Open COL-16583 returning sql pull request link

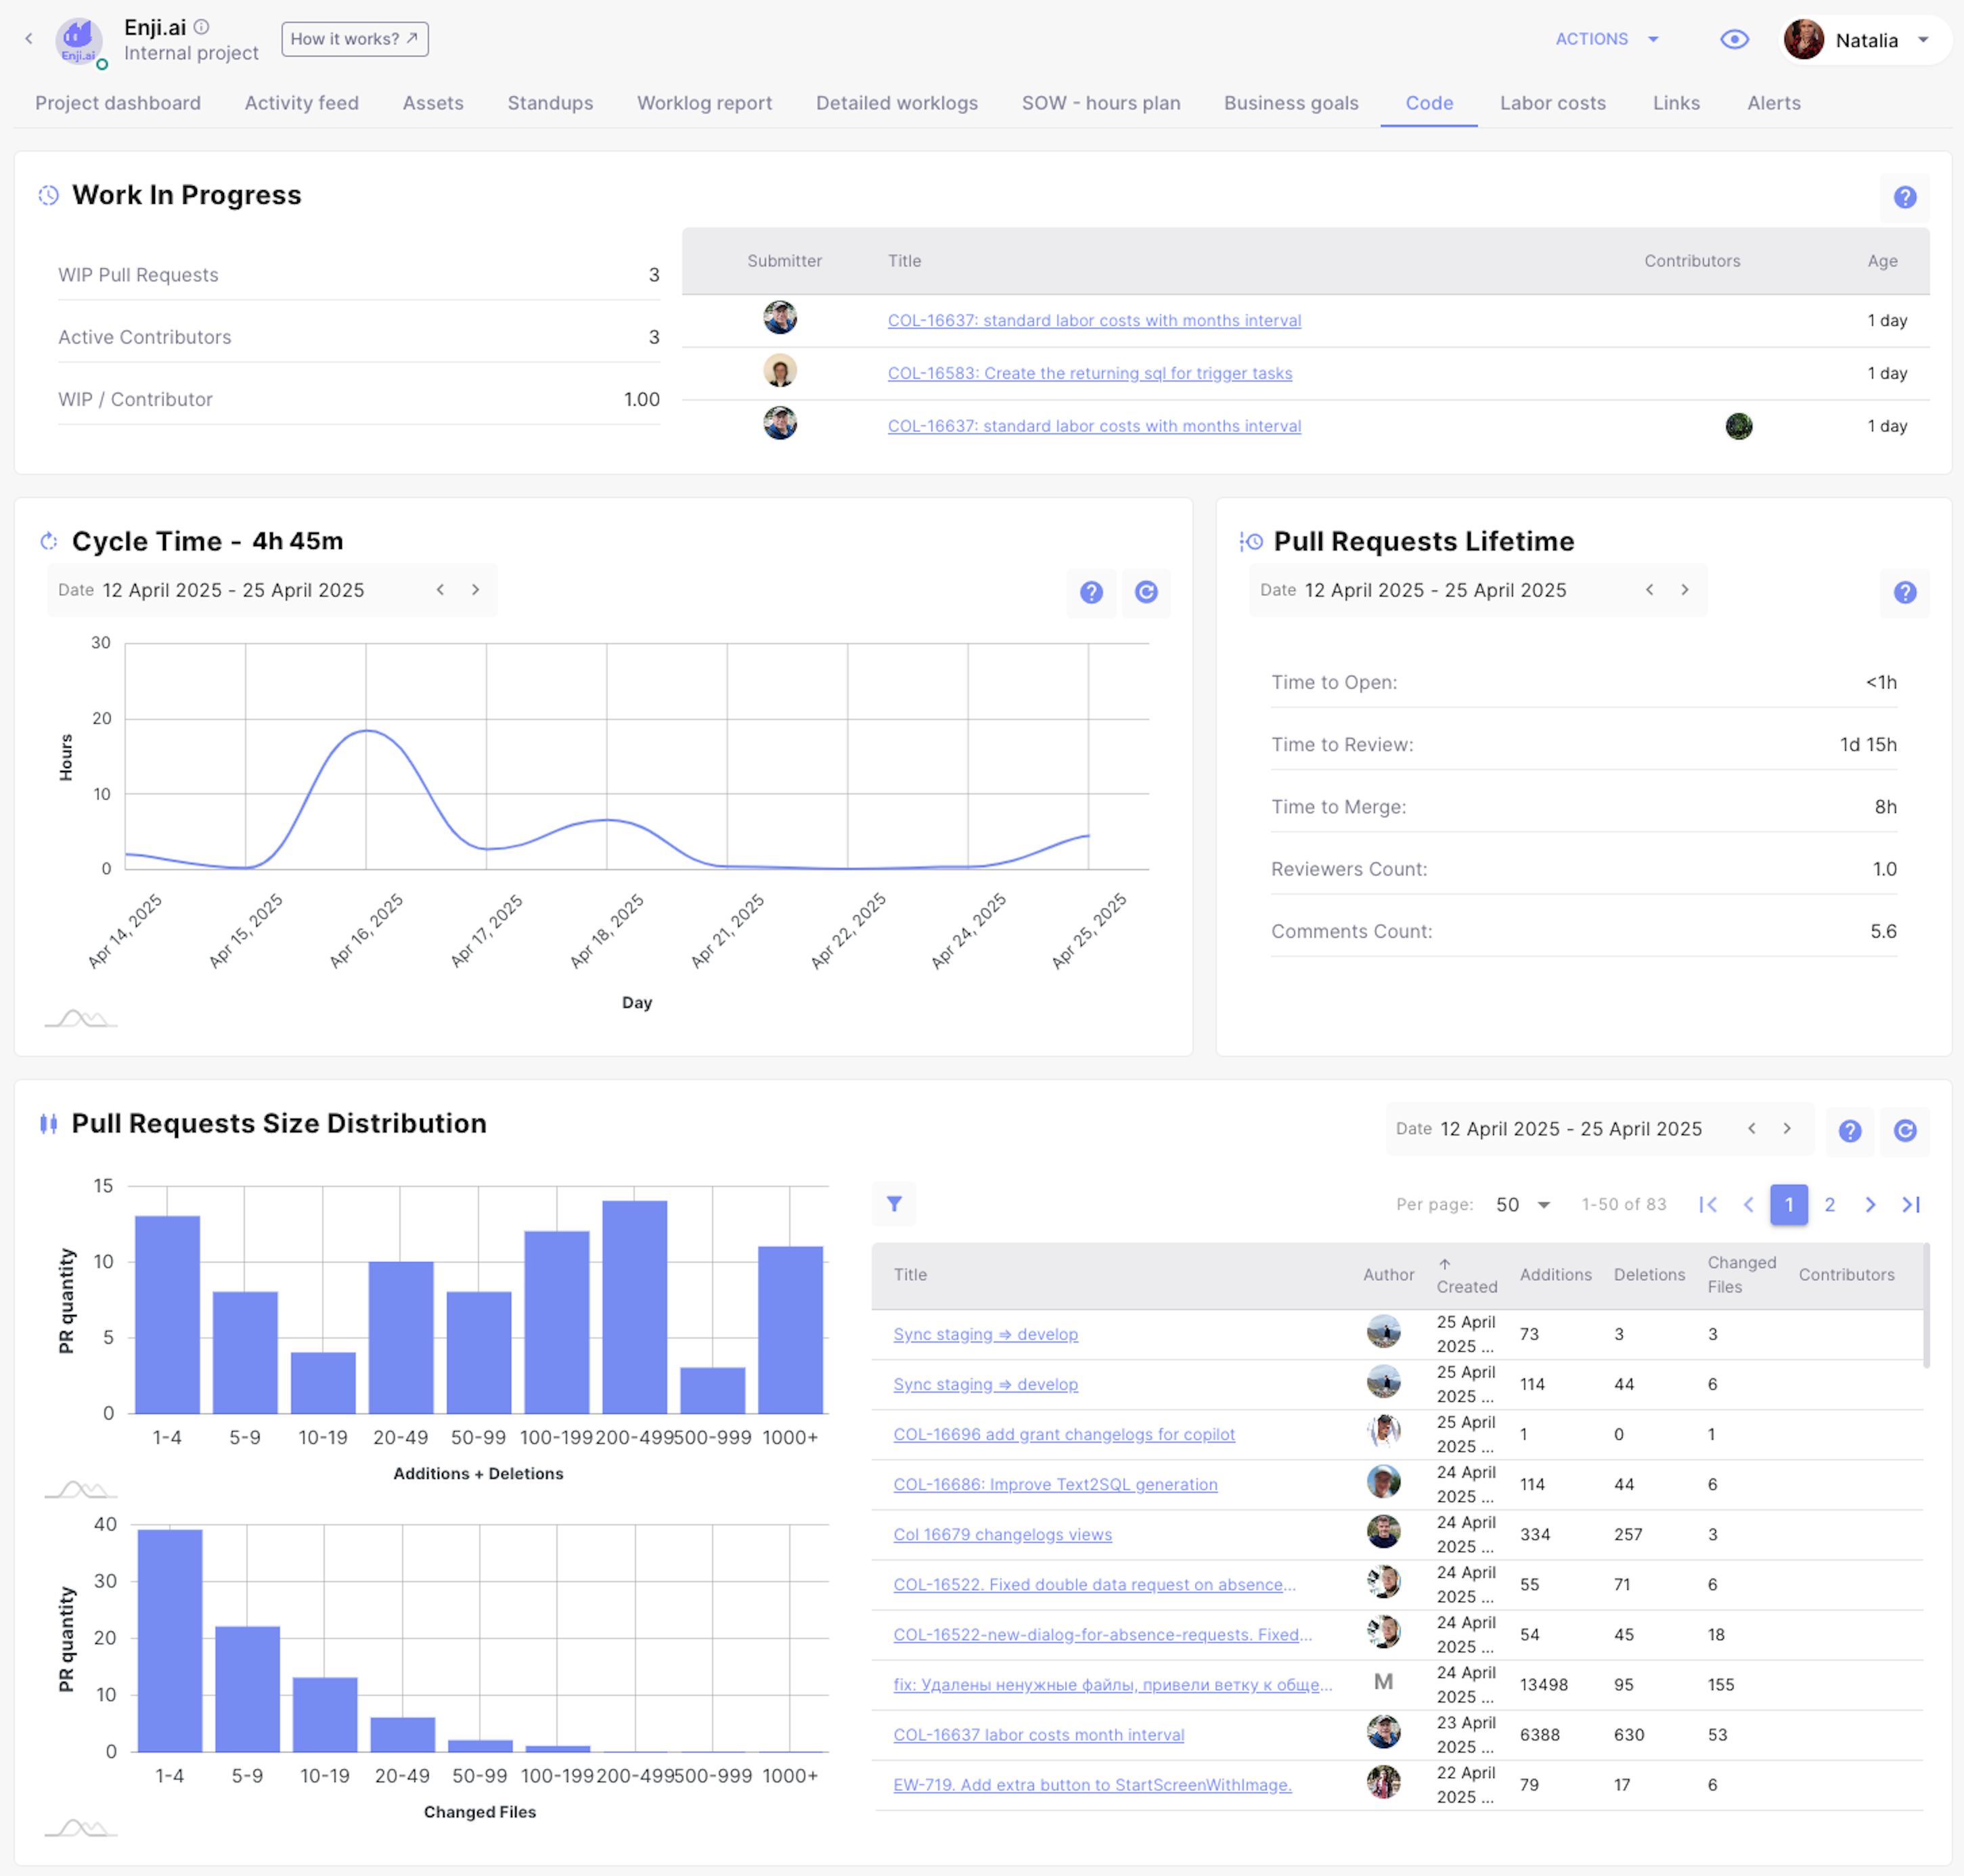tap(1089, 373)
